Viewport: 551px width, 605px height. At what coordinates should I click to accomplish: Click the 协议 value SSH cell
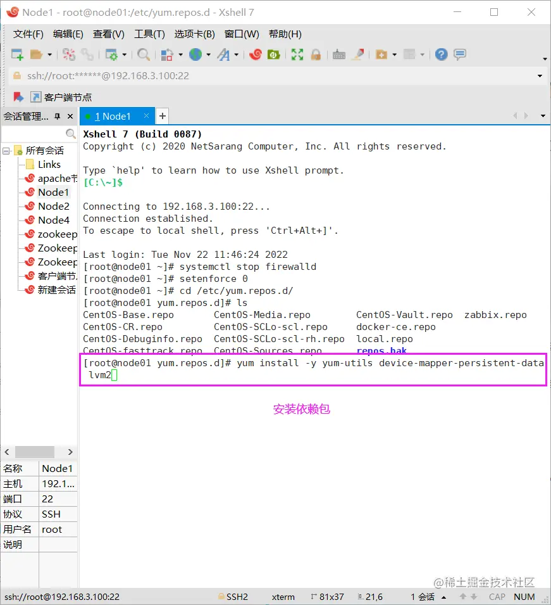(58, 514)
